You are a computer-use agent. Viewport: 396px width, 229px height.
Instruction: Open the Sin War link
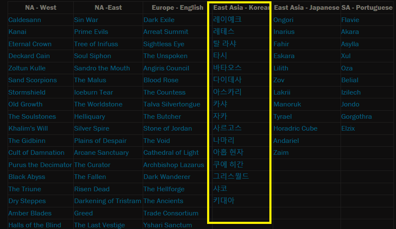click(x=86, y=20)
